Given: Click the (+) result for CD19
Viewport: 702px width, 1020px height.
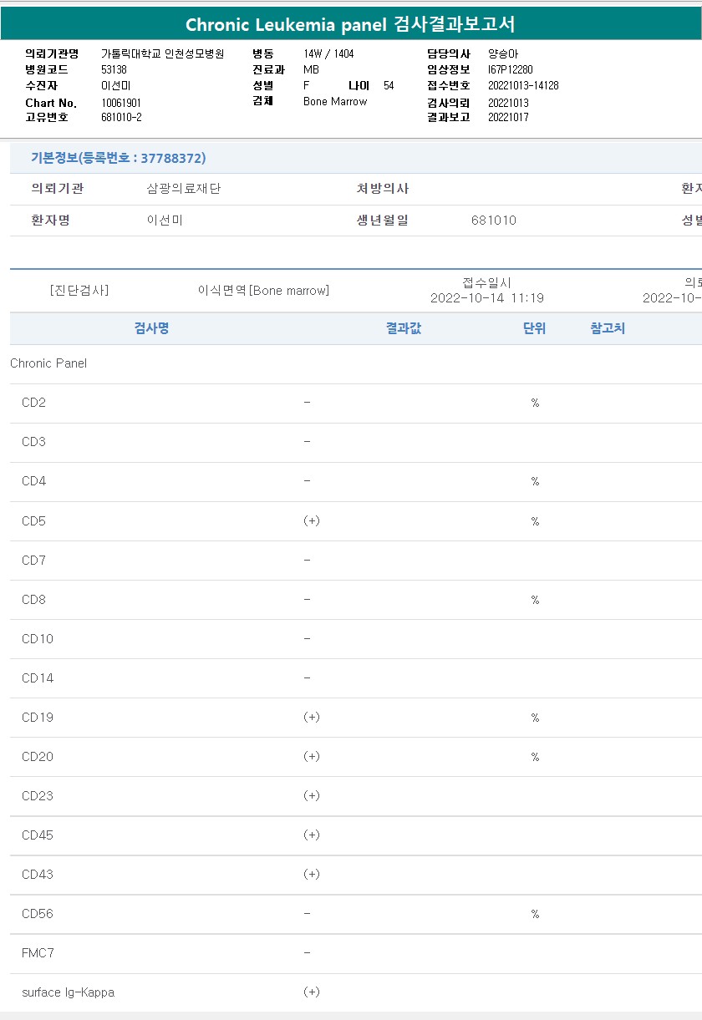Looking at the screenshot, I should (x=312, y=717).
